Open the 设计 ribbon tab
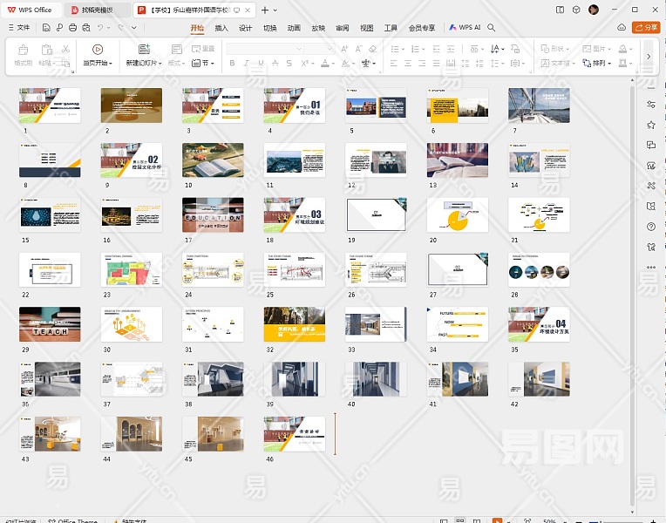 pos(246,27)
